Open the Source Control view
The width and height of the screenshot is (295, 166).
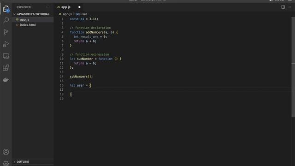click(x=6, y=32)
